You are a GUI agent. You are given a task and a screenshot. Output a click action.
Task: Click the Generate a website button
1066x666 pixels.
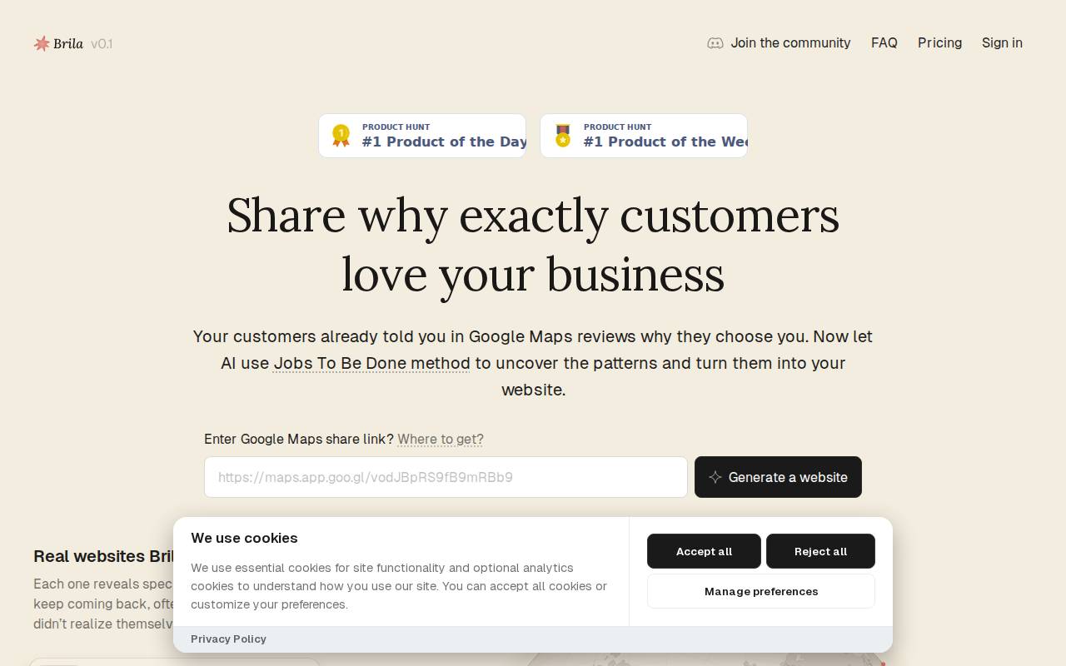coord(778,477)
